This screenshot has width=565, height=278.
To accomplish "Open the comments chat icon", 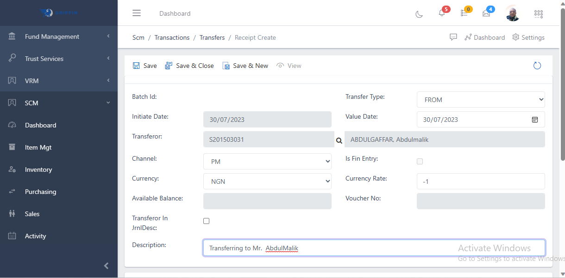I will click(453, 37).
